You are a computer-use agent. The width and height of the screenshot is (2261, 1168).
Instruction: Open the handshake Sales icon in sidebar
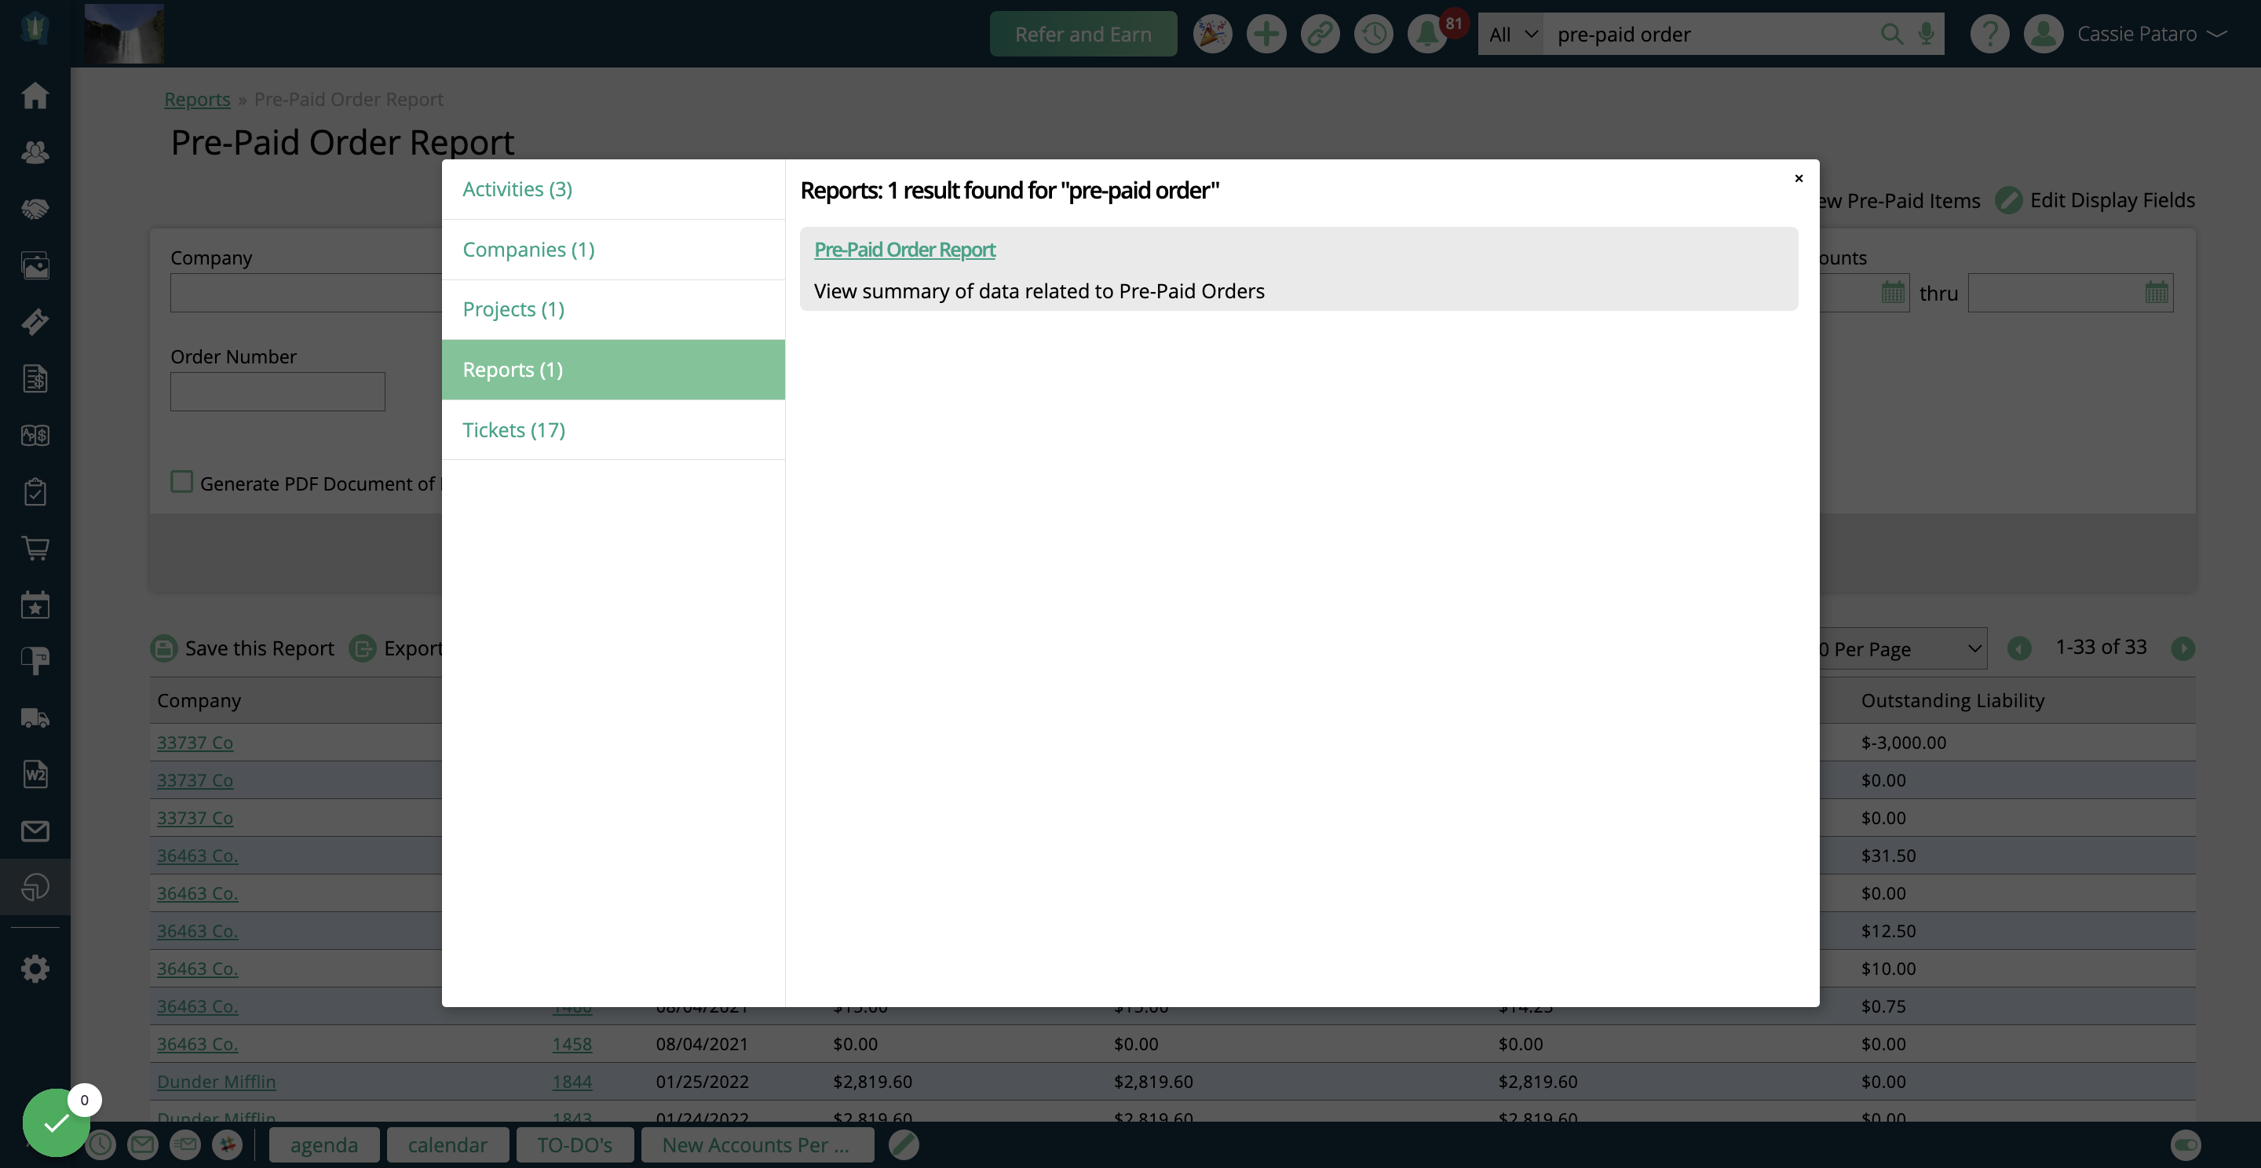pos(35,209)
